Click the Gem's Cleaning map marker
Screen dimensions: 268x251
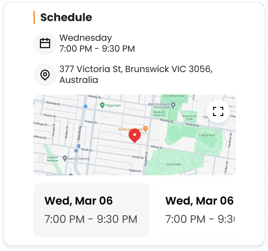click(65, 159)
